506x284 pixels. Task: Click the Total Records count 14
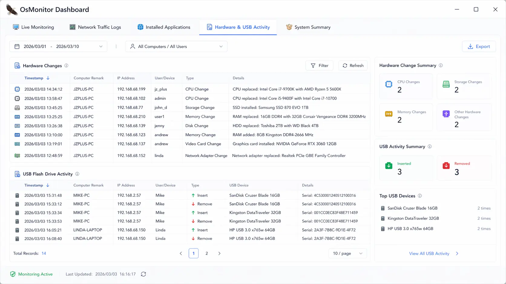[x=44, y=253]
